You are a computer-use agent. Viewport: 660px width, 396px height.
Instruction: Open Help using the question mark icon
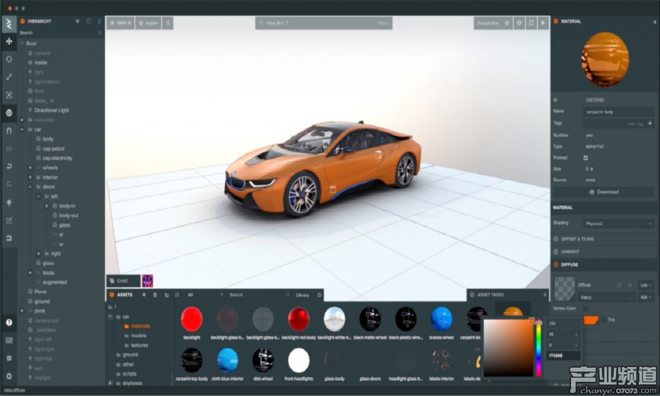pos(8,322)
